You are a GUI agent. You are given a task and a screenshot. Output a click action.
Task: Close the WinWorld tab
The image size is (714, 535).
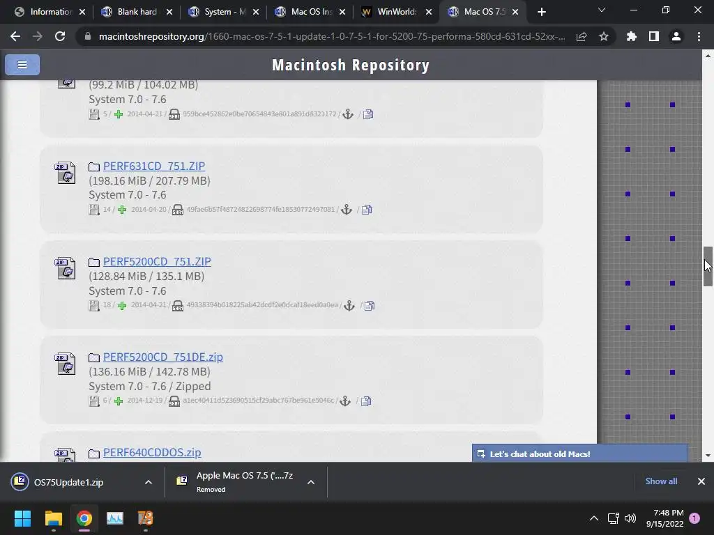[429, 12]
